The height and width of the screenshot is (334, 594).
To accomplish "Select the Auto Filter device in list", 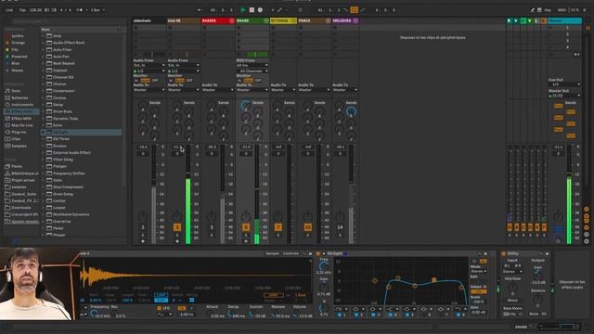I will (x=62, y=49).
